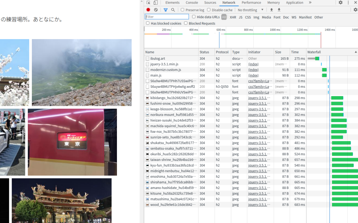Open DevTools three-dot customize menu

pos(348,3)
